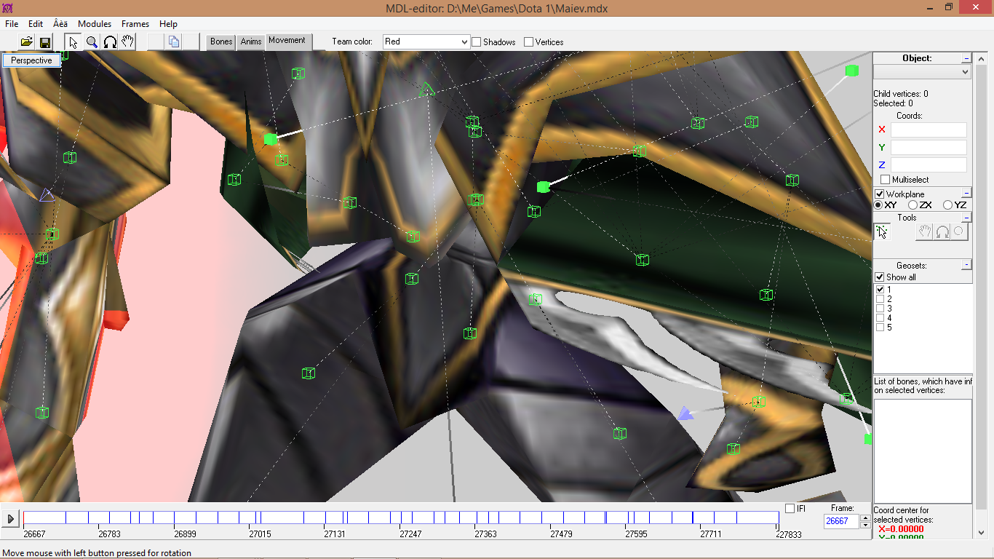Click the MDL-editor app icon in title bar
The height and width of the screenshot is (559, 994).
8,8
